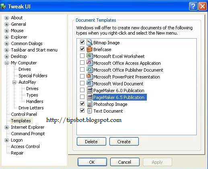Select Handlers under AutoPlay

[35, 101]
